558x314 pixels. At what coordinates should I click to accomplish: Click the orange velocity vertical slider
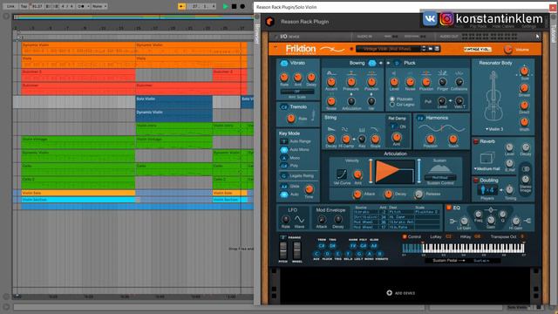pyautogui.click(x=371, y=171)
